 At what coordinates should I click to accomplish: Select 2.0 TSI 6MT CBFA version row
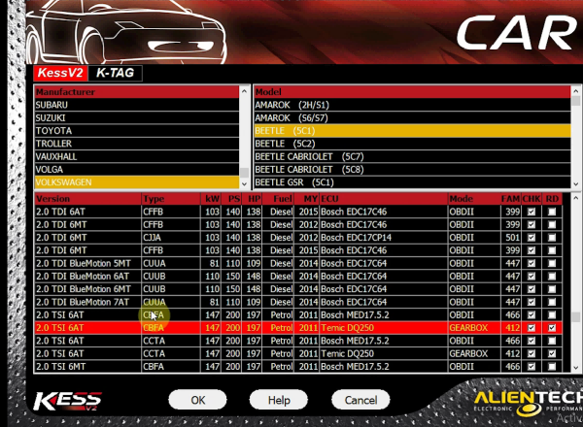298,367
